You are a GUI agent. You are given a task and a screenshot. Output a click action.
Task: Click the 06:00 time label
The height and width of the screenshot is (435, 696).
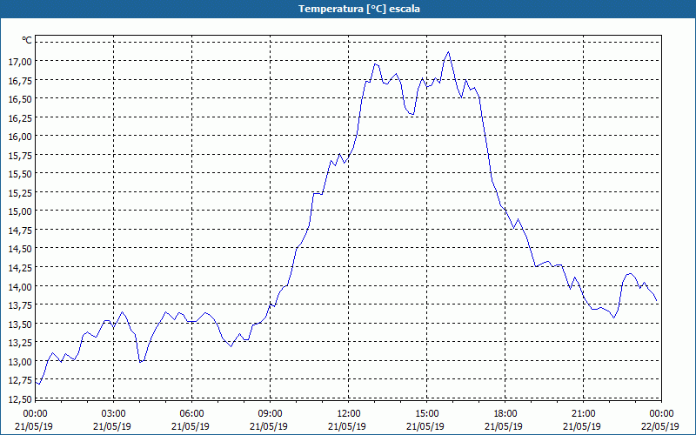pyautogui.click(x=191, y=414)
